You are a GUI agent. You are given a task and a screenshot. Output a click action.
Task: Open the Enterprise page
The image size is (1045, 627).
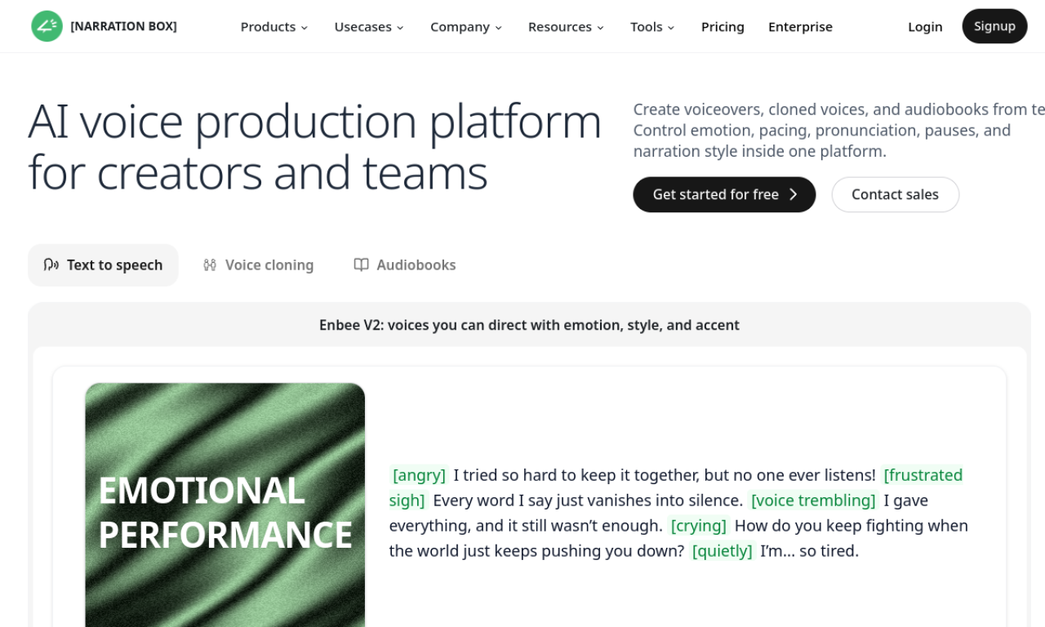(x=800, y=27)
